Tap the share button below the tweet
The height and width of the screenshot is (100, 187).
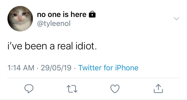[x=158, y=89]
